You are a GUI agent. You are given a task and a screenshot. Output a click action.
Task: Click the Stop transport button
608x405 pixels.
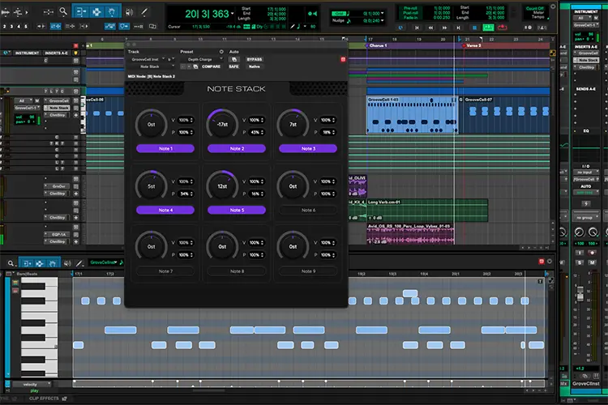click(x=474, y=28)
